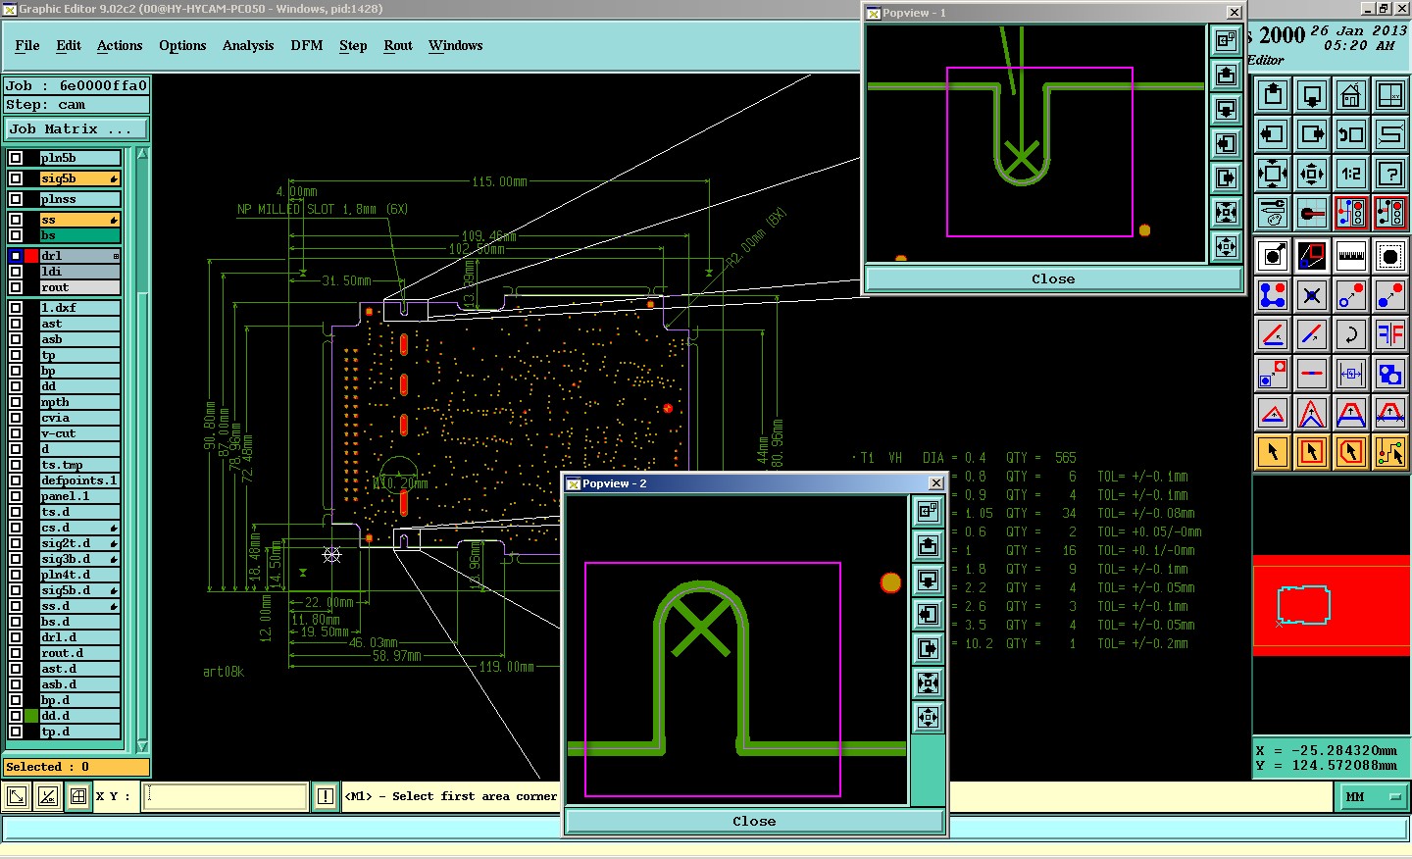
Task: Open the DFM menu
Action: 307,45
